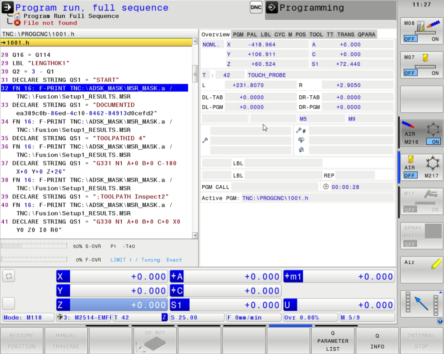The height and width of the screenshot is (354, 444).
Task: Click the INTERNAL STOP softkey
Action: tap(422, 341)
